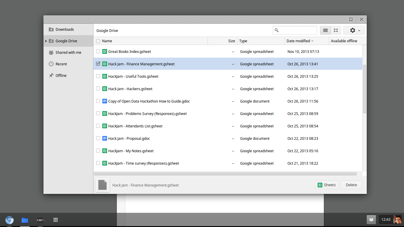Click the doc icon of Copy of Open Data Hackathon
This screenshot has width=404, height=227.
(x=104, y=101)
